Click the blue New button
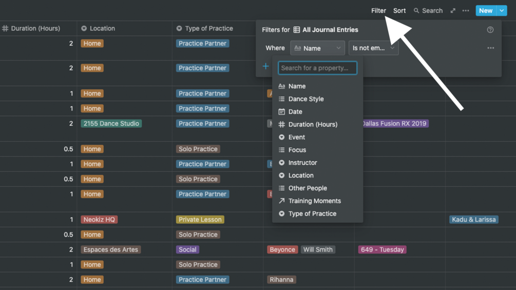Screen dimensions: 516x290 point(485,11)
